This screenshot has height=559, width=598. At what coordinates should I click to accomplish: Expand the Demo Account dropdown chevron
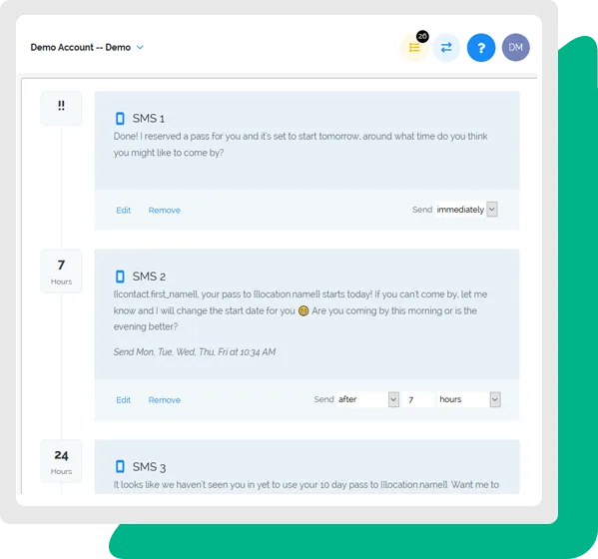140,48
